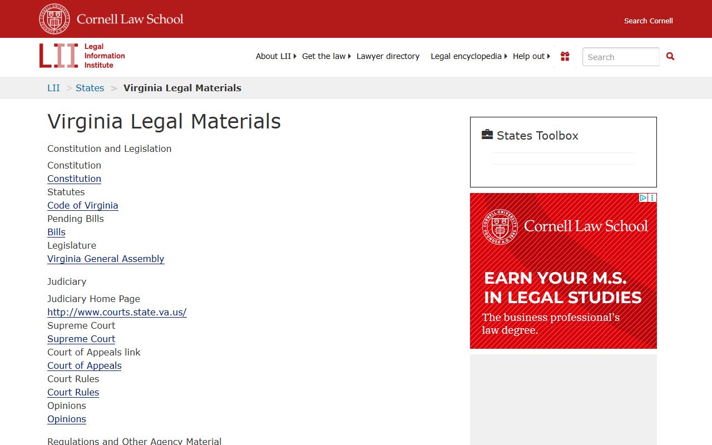The image size is (712, 445).
Task: Open the Court Rules link
Action: 73,392
